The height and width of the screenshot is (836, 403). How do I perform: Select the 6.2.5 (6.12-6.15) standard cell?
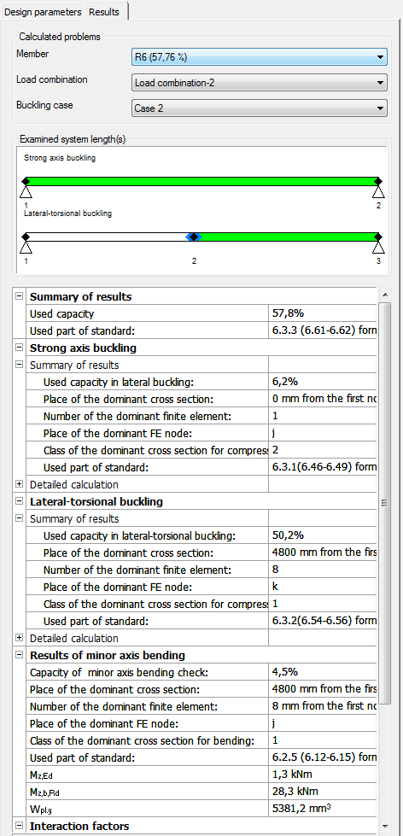coord(322,757)
